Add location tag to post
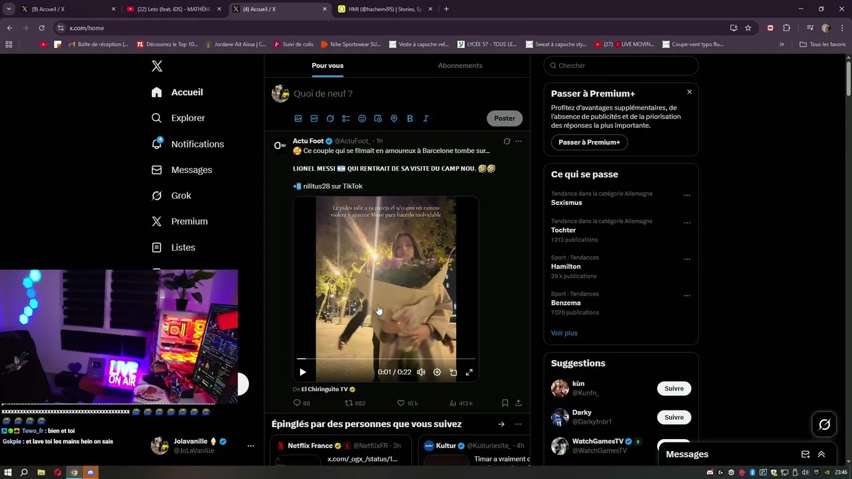The height and width of the screenshot is (479, 852). pyautogui.click(x=394, y=118)
